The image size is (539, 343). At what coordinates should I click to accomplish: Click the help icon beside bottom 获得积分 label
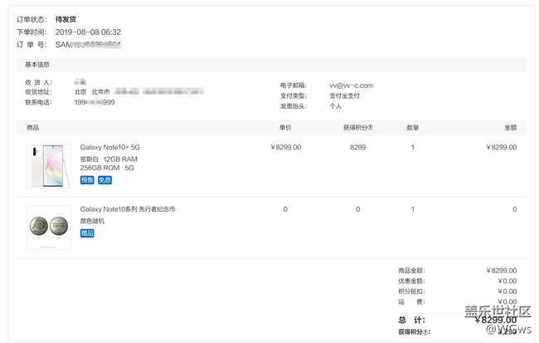(425, 332)
